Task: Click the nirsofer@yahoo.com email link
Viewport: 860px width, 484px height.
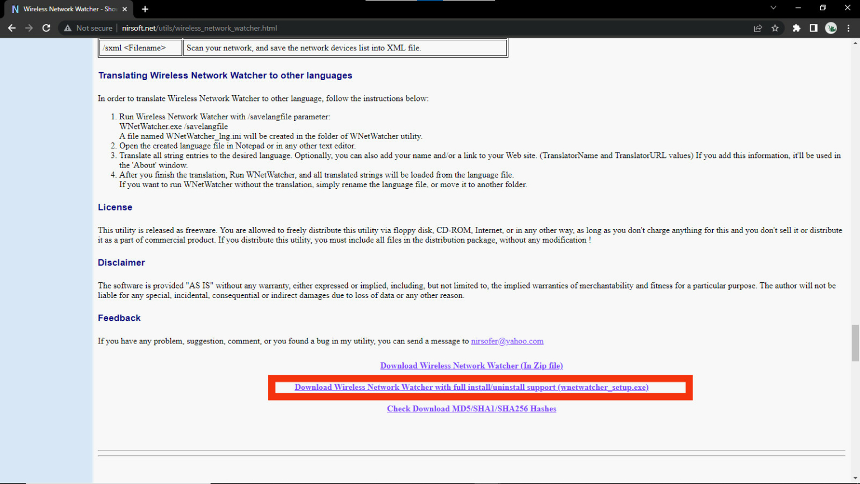Action: point(507,341)
